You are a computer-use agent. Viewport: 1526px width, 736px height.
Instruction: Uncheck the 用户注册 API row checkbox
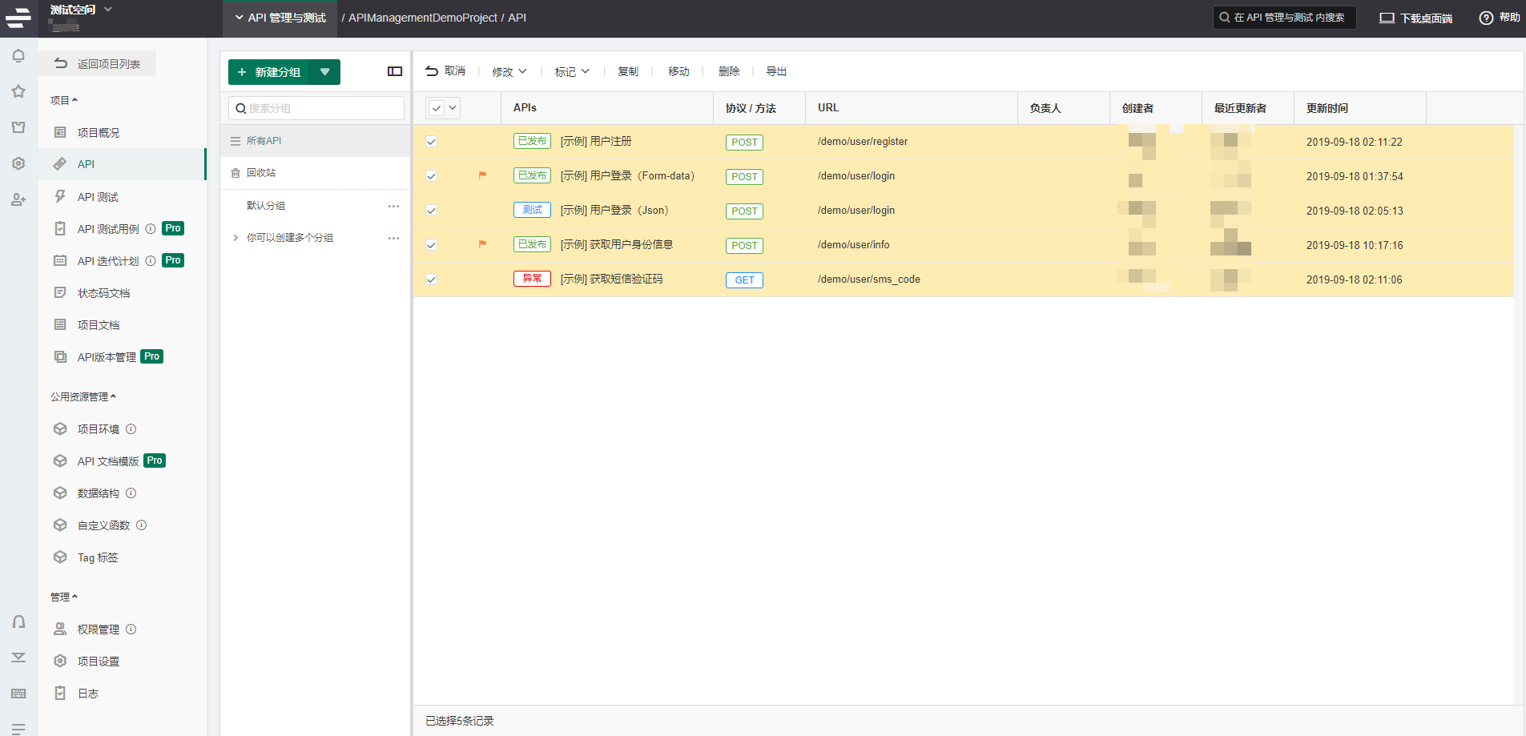(432, 142)
